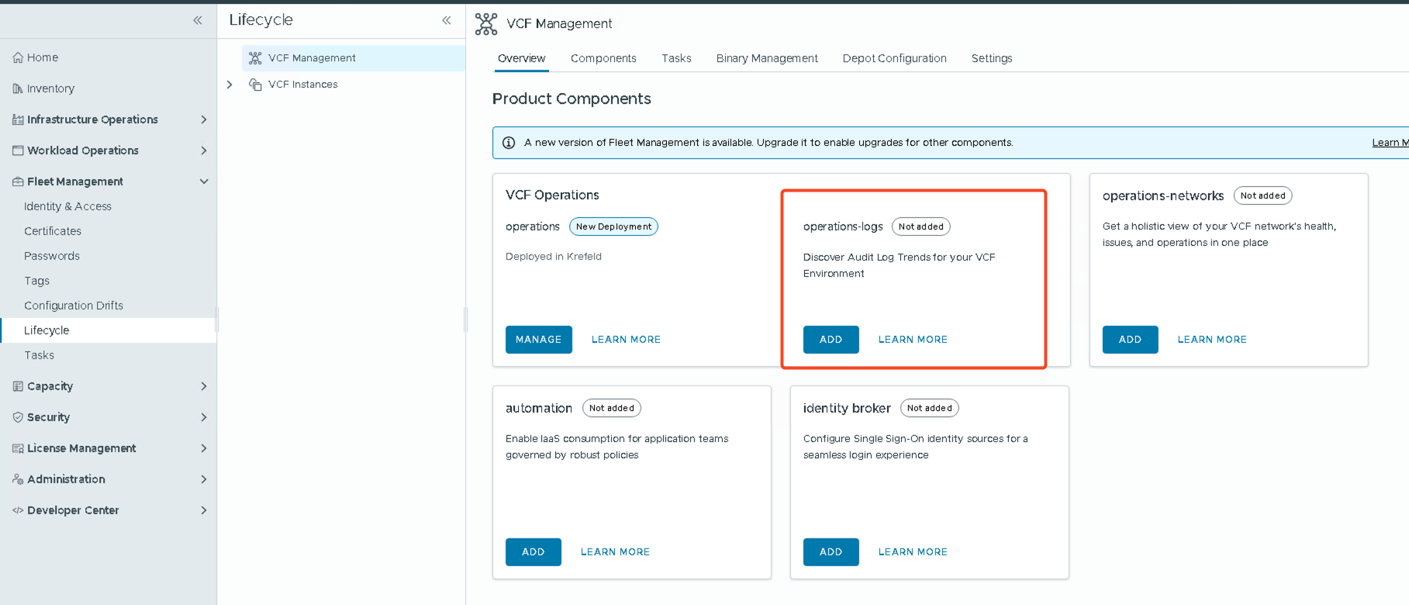This screenshot has width=1409, height=605.
Task: Open Learn More for operations-networks
Action: 1211,340
